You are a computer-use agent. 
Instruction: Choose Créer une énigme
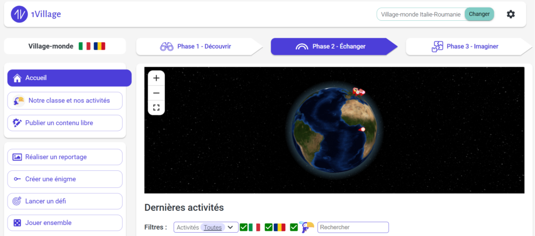(x=65, y=179)
